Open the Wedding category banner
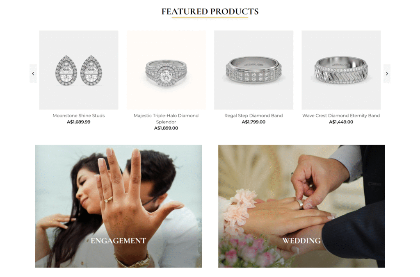420x277 pixels. 301,207
